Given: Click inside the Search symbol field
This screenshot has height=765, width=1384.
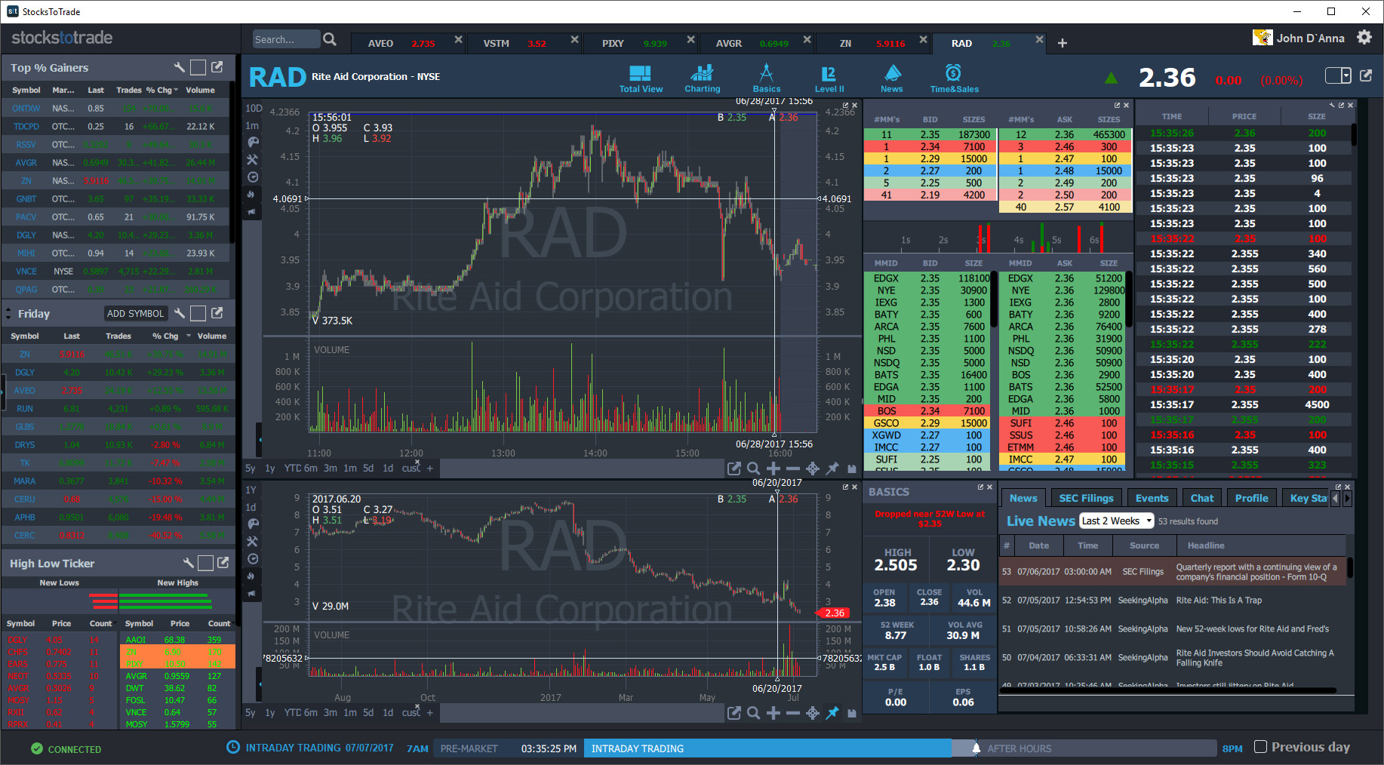Looking at the screenshot, I should pyautogui.click(x=286, y=39).
